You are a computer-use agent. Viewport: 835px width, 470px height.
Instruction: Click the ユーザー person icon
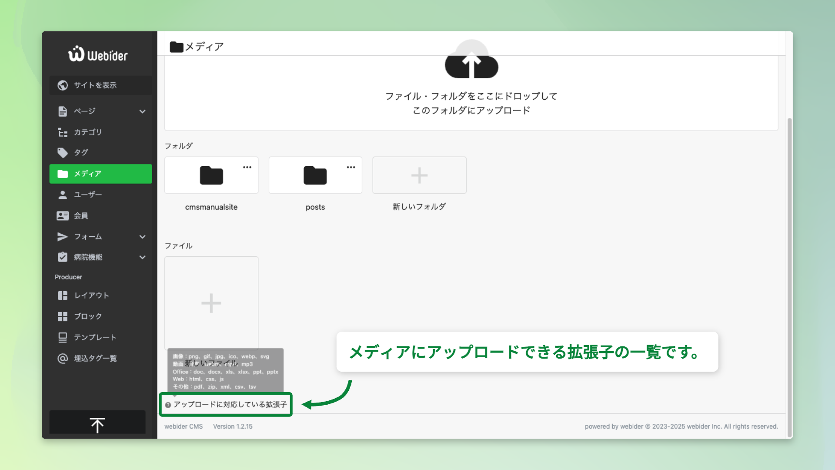pyautogui.click(x=63, y=195)
